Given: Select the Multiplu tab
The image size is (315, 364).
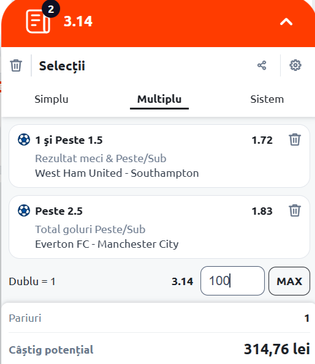Looking at the screenshot, I should point(159,99).
